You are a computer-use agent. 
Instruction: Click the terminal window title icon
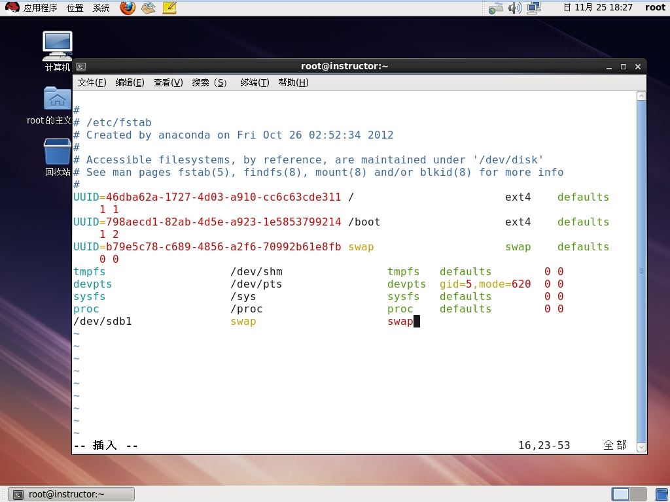pos(81,67)
